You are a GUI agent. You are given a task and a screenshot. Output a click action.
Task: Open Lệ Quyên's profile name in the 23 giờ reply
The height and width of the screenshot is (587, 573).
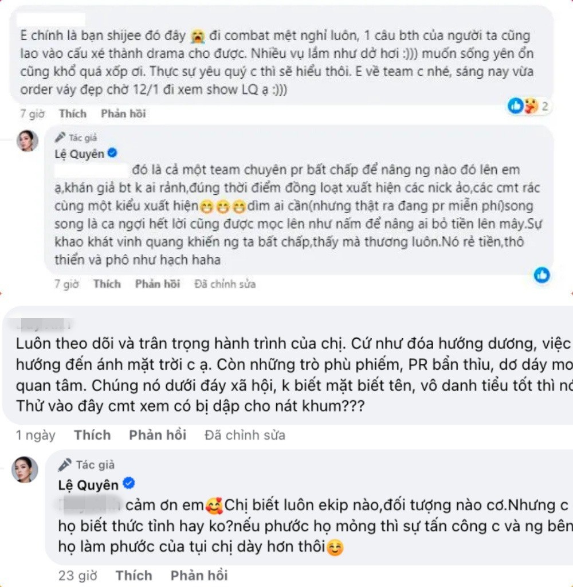tap(88, 485)
